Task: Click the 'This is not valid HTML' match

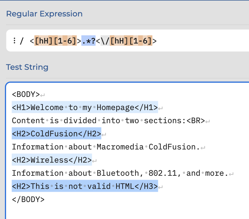Action: 85,186
